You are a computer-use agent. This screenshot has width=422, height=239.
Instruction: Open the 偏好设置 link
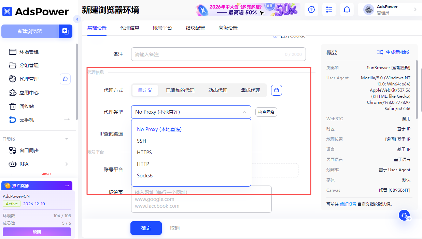pos(348,204)
